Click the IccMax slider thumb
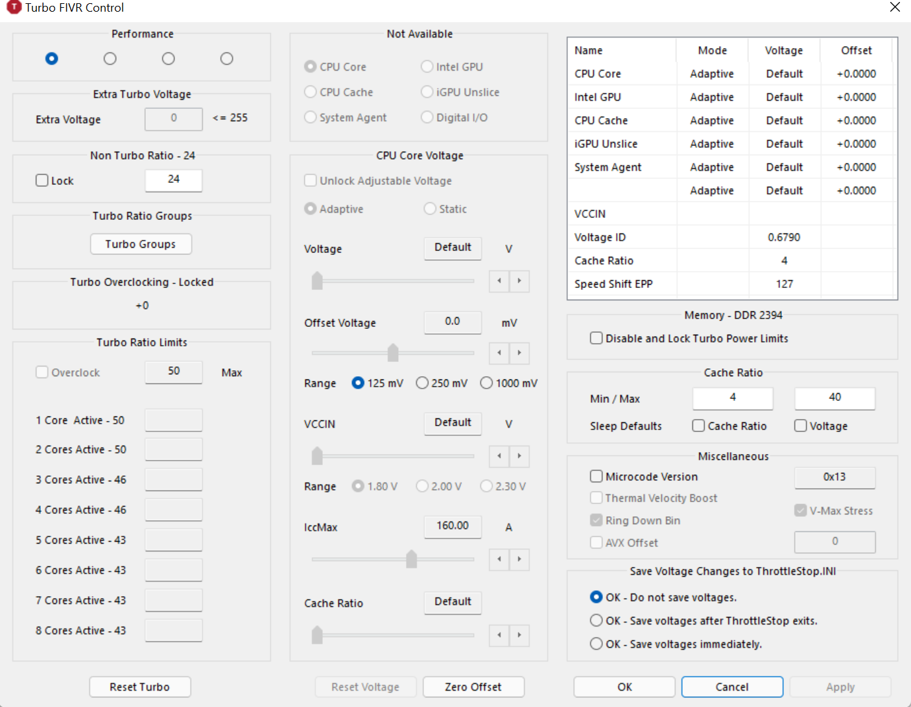Image resolution: width=911 pixels, height=707 pixels. [411, 559]
